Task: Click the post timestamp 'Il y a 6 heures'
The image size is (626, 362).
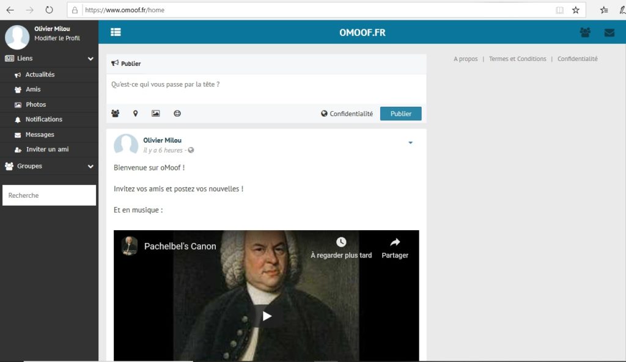Action: click(x=163, y=150)
